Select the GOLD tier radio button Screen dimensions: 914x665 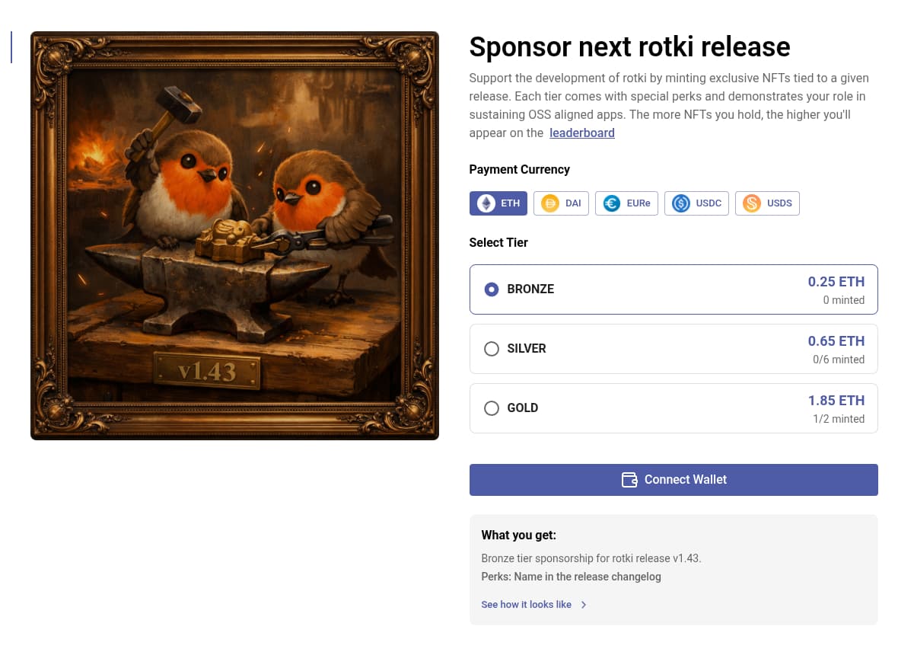[492, 408]
